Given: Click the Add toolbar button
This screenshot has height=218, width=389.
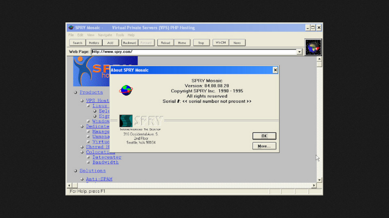Looking at the screenshot, I should tap(110, 43).
